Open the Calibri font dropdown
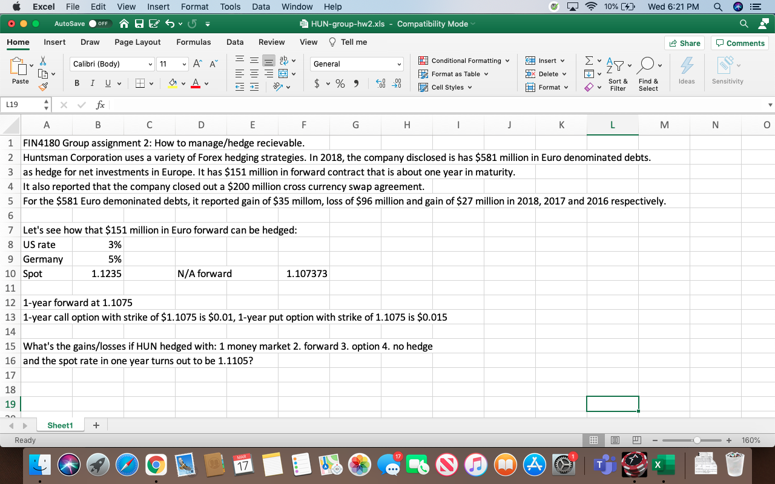The width and height of the screenshot is (775, 484). [150, 64]
